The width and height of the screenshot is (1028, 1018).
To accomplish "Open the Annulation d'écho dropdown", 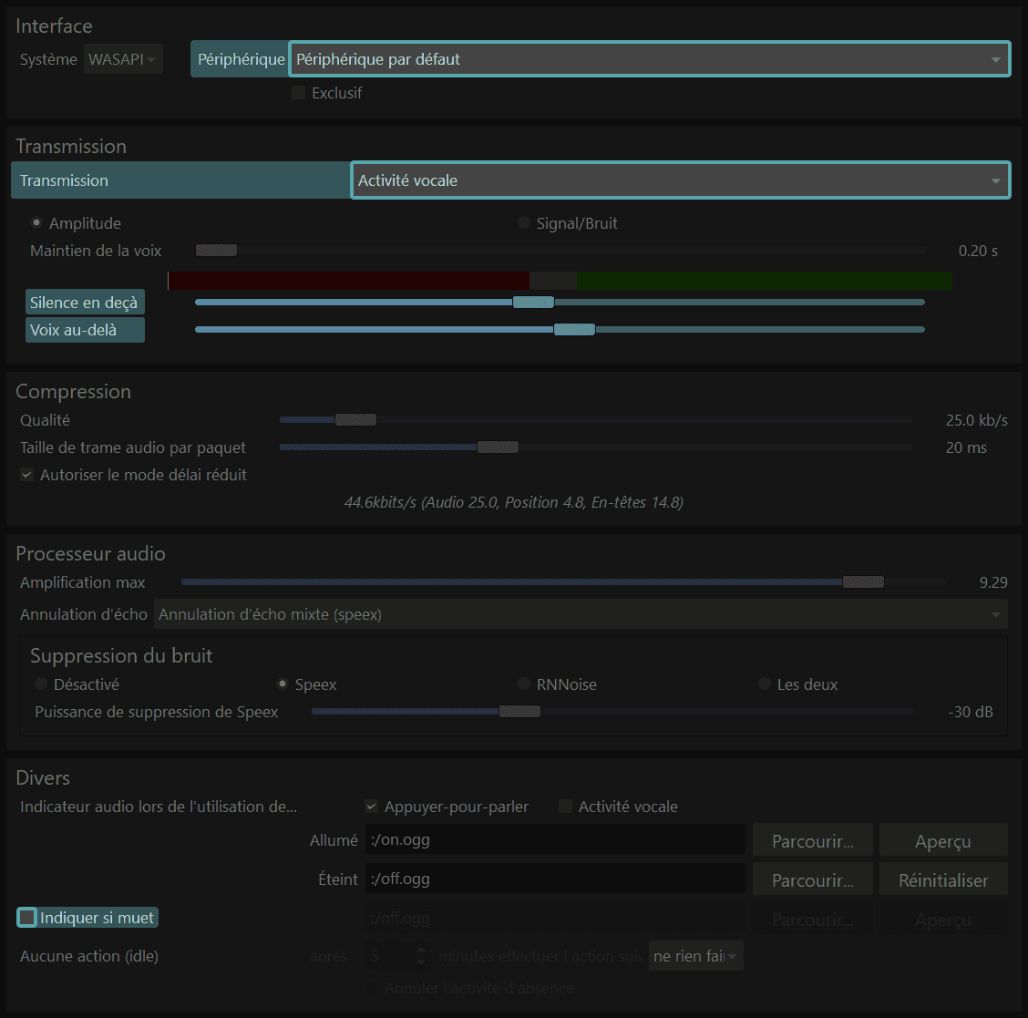I will point(581,614).
